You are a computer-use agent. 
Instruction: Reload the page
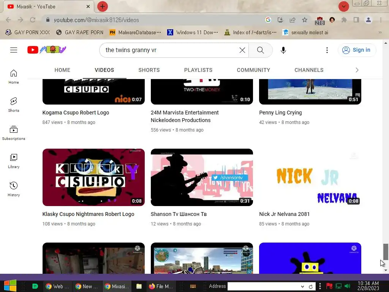[x=33, y=20]
